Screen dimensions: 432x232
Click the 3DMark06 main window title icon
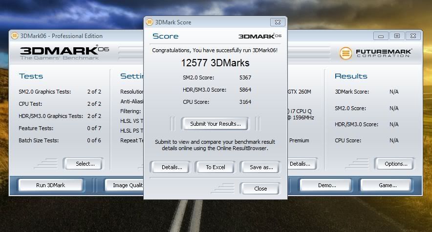(15, 36)
